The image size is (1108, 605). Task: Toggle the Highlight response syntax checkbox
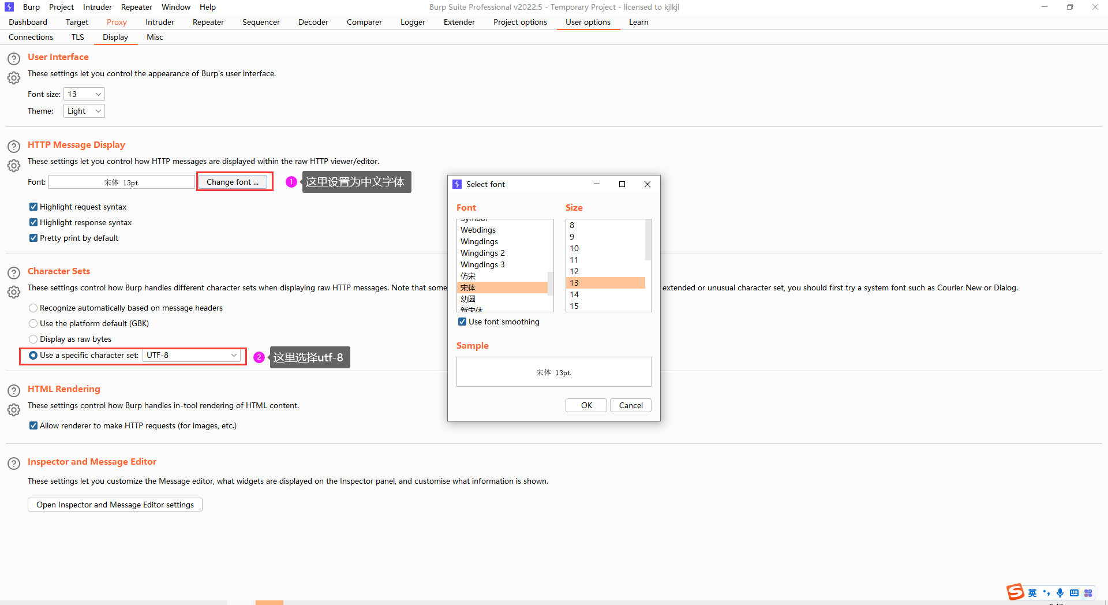33,222
